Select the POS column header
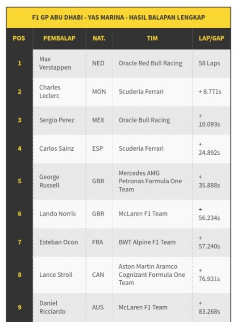 click(x=19, y=38)
